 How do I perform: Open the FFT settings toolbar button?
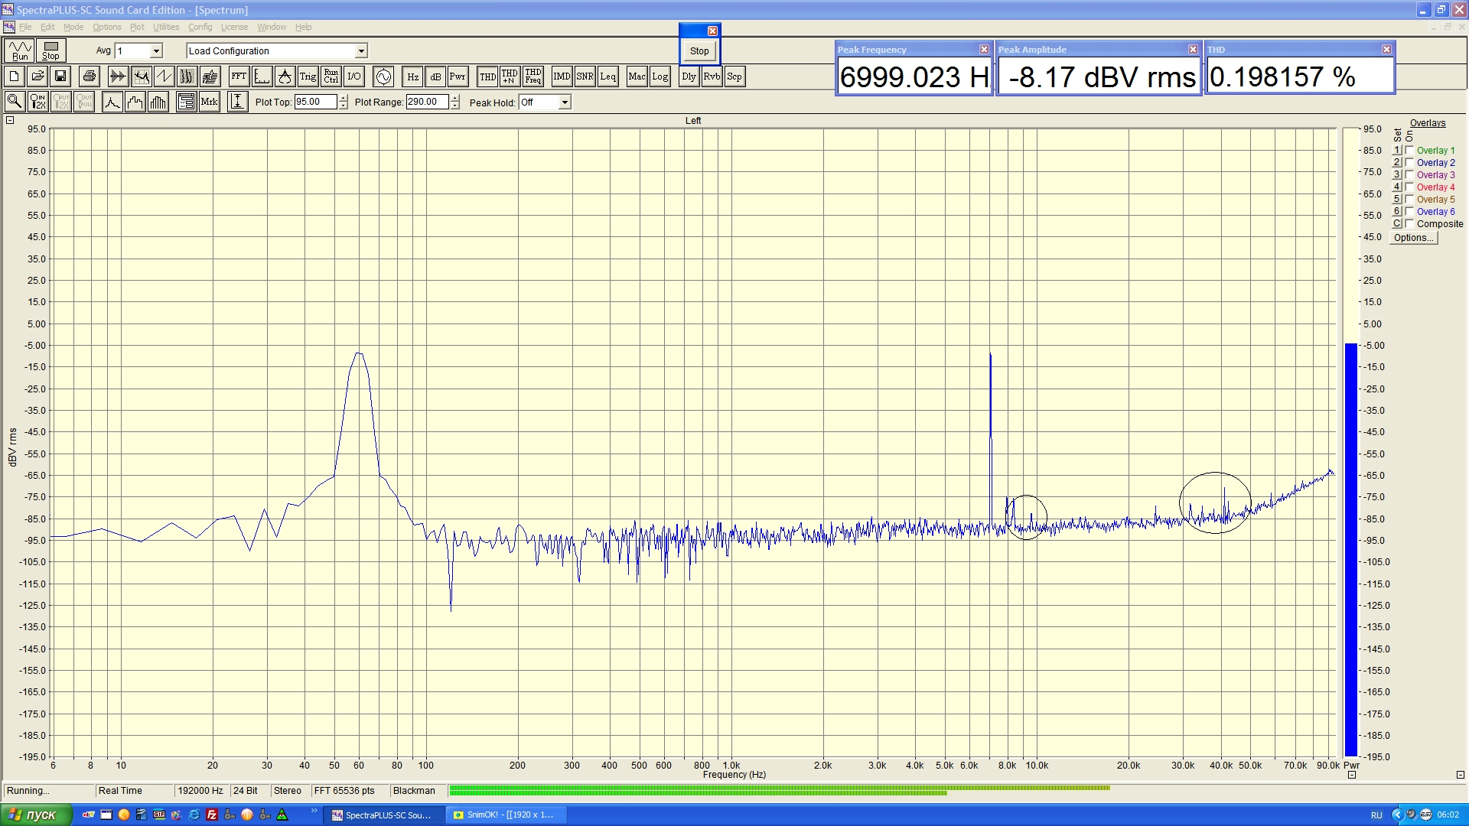click(239, 76)
